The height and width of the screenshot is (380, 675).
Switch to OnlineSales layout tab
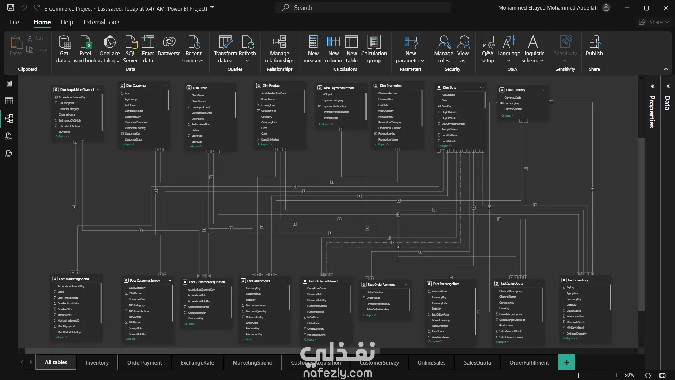[x=431, y=363]
